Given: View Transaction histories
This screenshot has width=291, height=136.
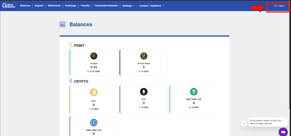Looking at the screenshot, I should point(106,6).
